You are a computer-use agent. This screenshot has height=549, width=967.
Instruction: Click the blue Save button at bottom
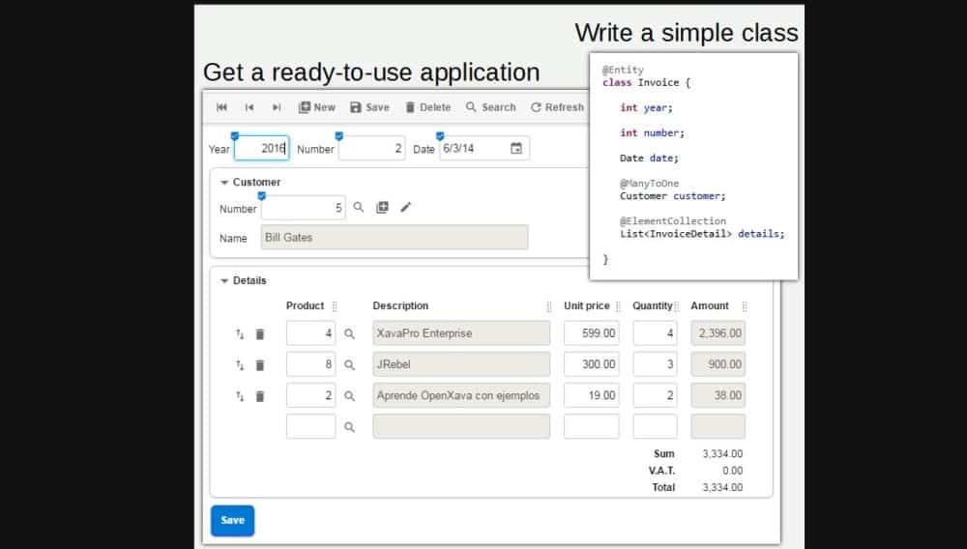(232, 520)
